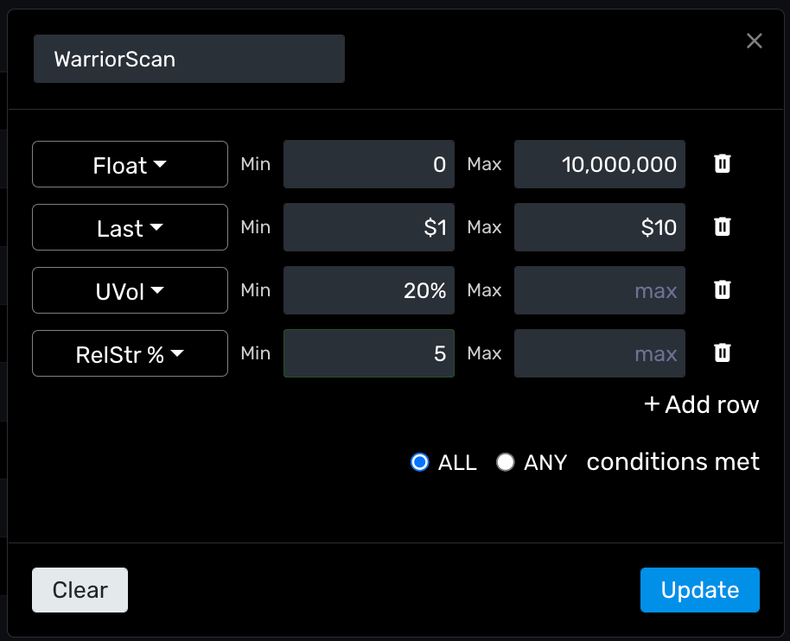Viewport: 790px width, 641px height.
Task: Click the Float Max value field
Action: click(x=599, y=164)
